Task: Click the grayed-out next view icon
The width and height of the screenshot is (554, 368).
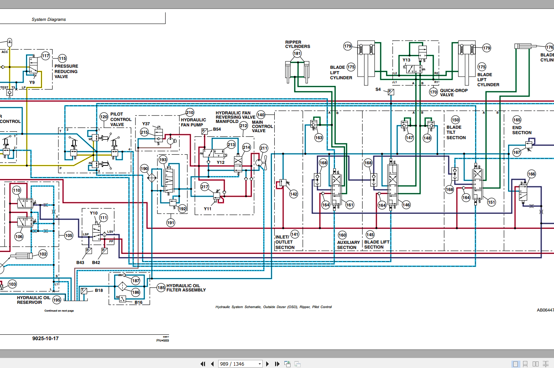Action: [x=298, y=364]
